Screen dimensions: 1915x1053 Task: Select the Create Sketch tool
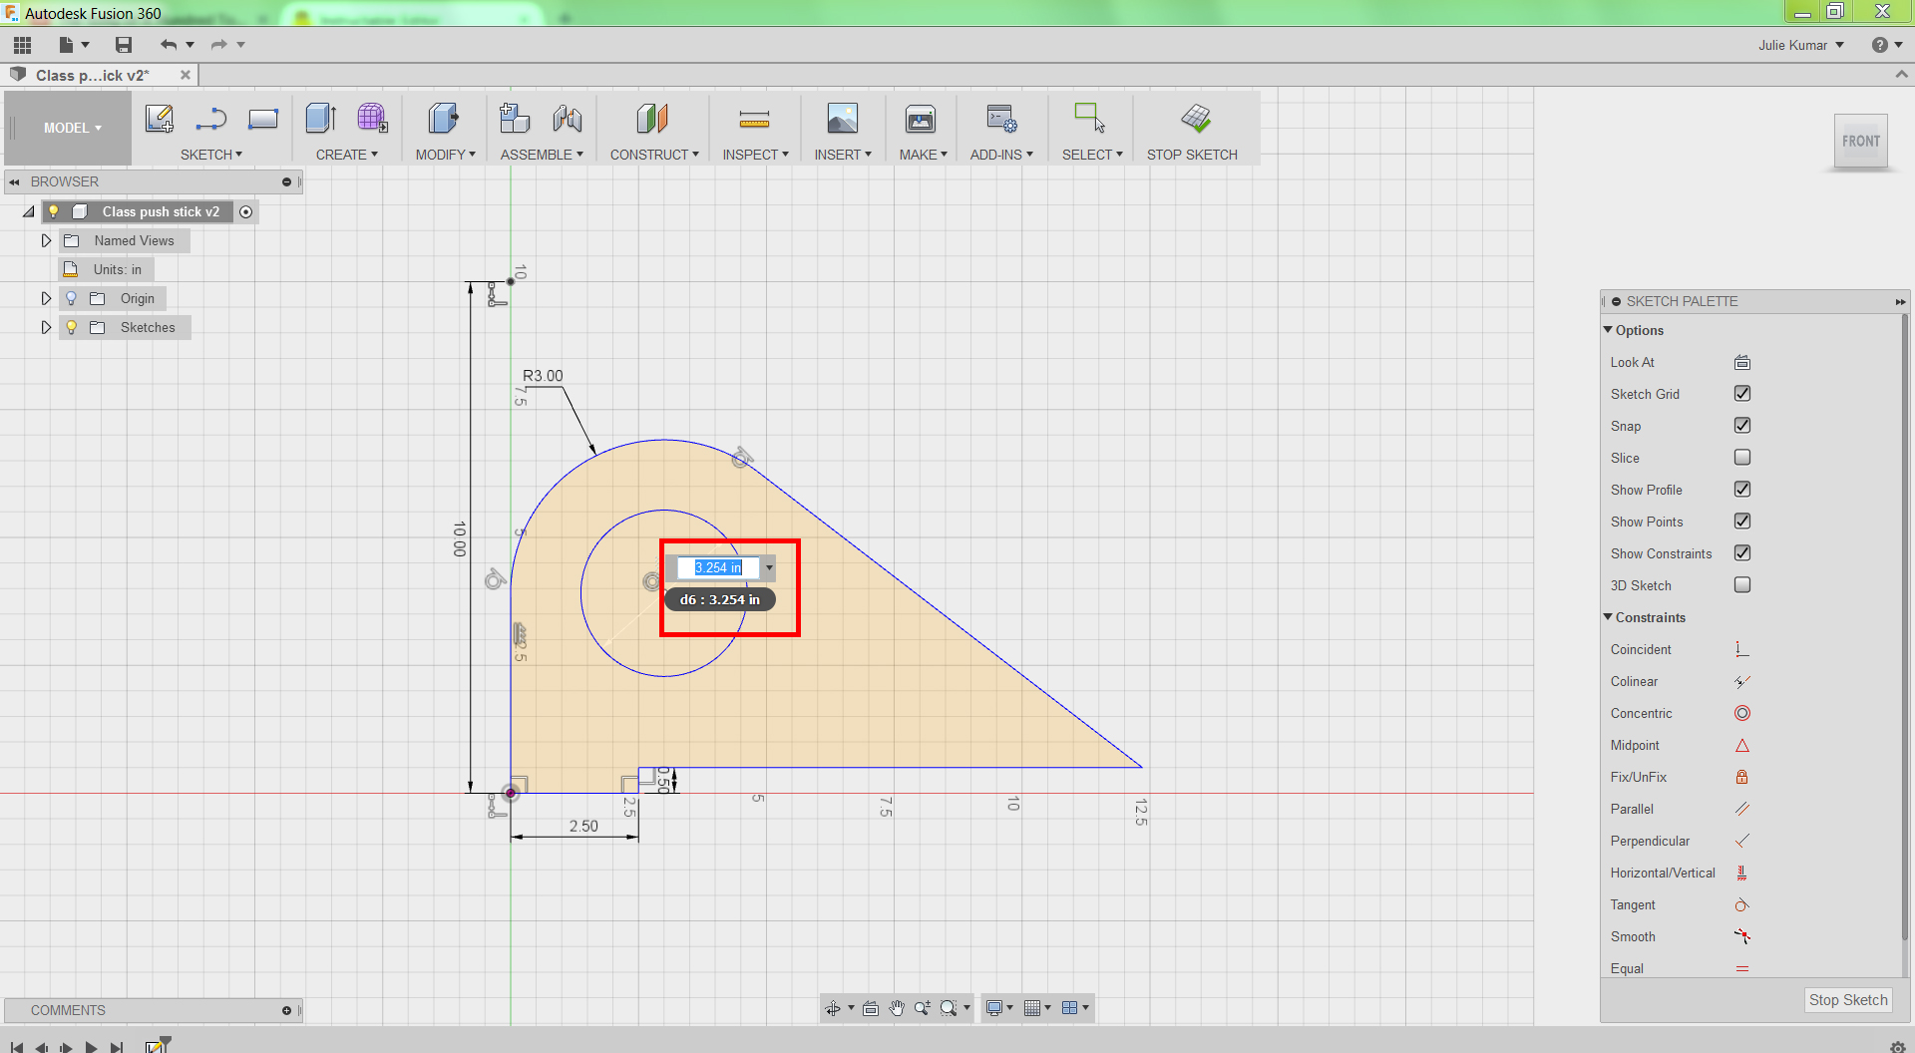click(160, 119)
